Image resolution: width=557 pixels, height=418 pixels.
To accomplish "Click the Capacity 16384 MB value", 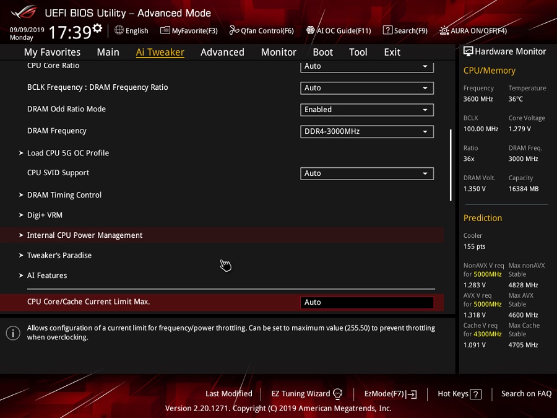I will click(x=523, y=189).
